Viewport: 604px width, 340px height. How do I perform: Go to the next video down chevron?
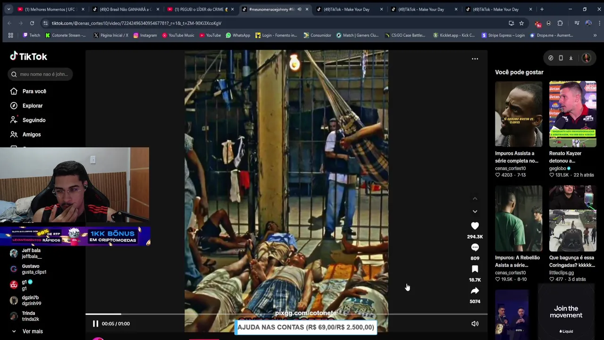tap(475, 212)
